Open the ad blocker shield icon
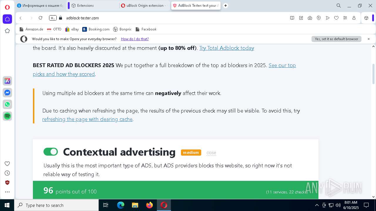The width and height of the screenshot is (376, 211). (x=319, y=18)
